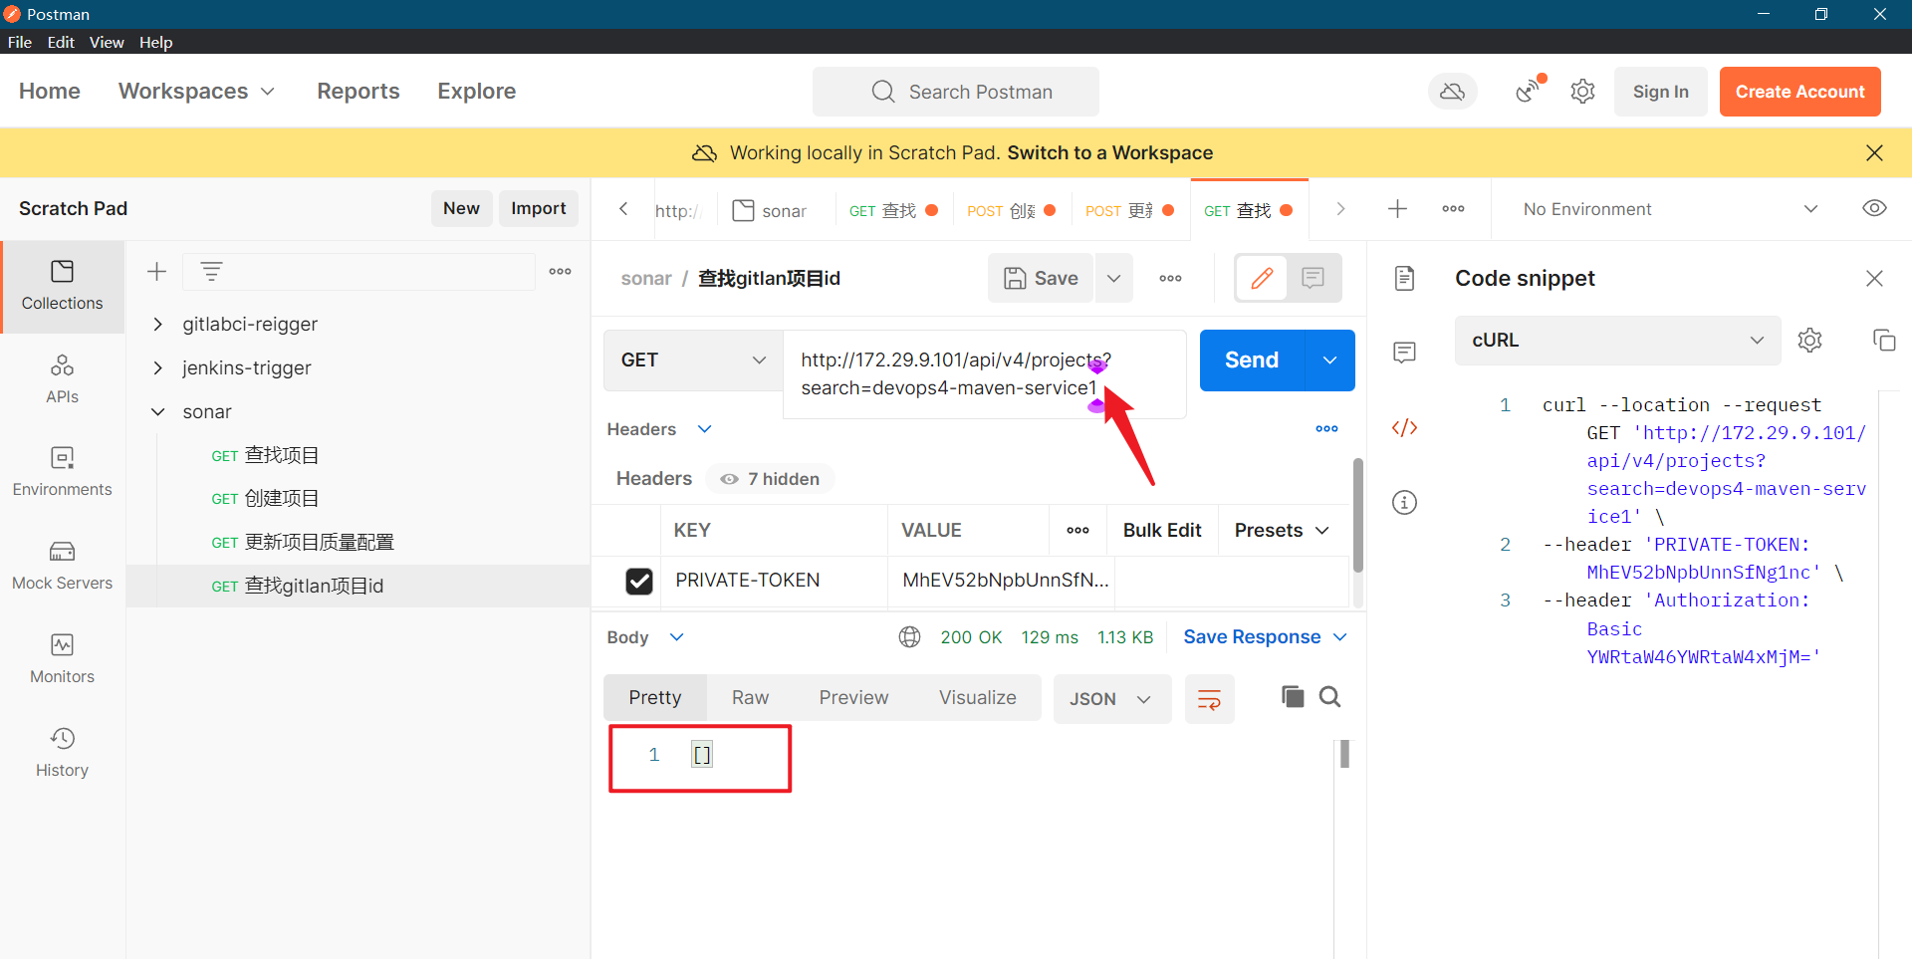Switch to the Visualize response tab
This screenshot has height=959, width=1912.
(977, 698)
